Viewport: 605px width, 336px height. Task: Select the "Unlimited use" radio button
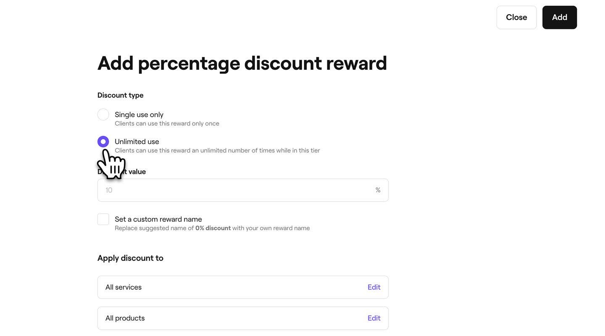[103, 141]
